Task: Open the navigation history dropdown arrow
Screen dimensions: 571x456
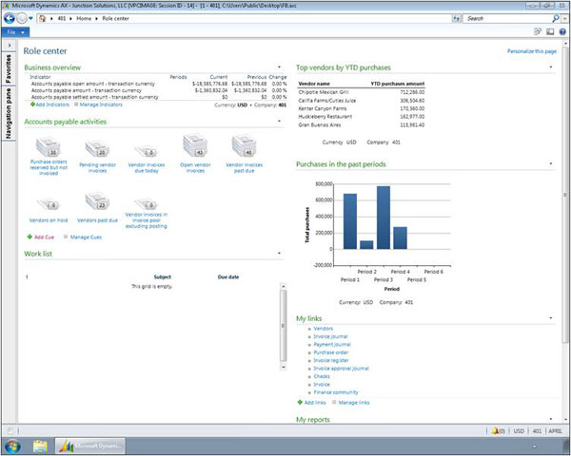Action: (31, 18)
